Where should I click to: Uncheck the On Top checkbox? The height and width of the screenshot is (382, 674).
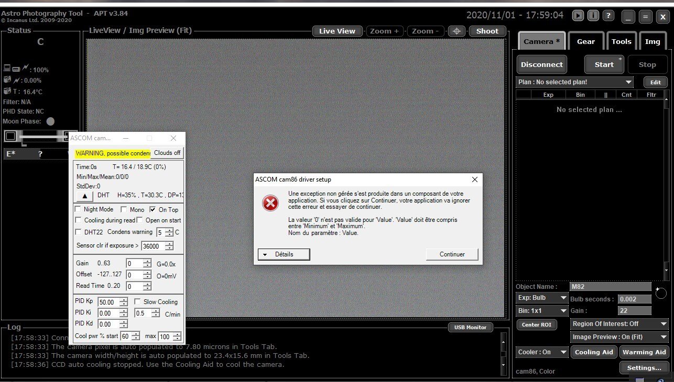click(153, 209)
